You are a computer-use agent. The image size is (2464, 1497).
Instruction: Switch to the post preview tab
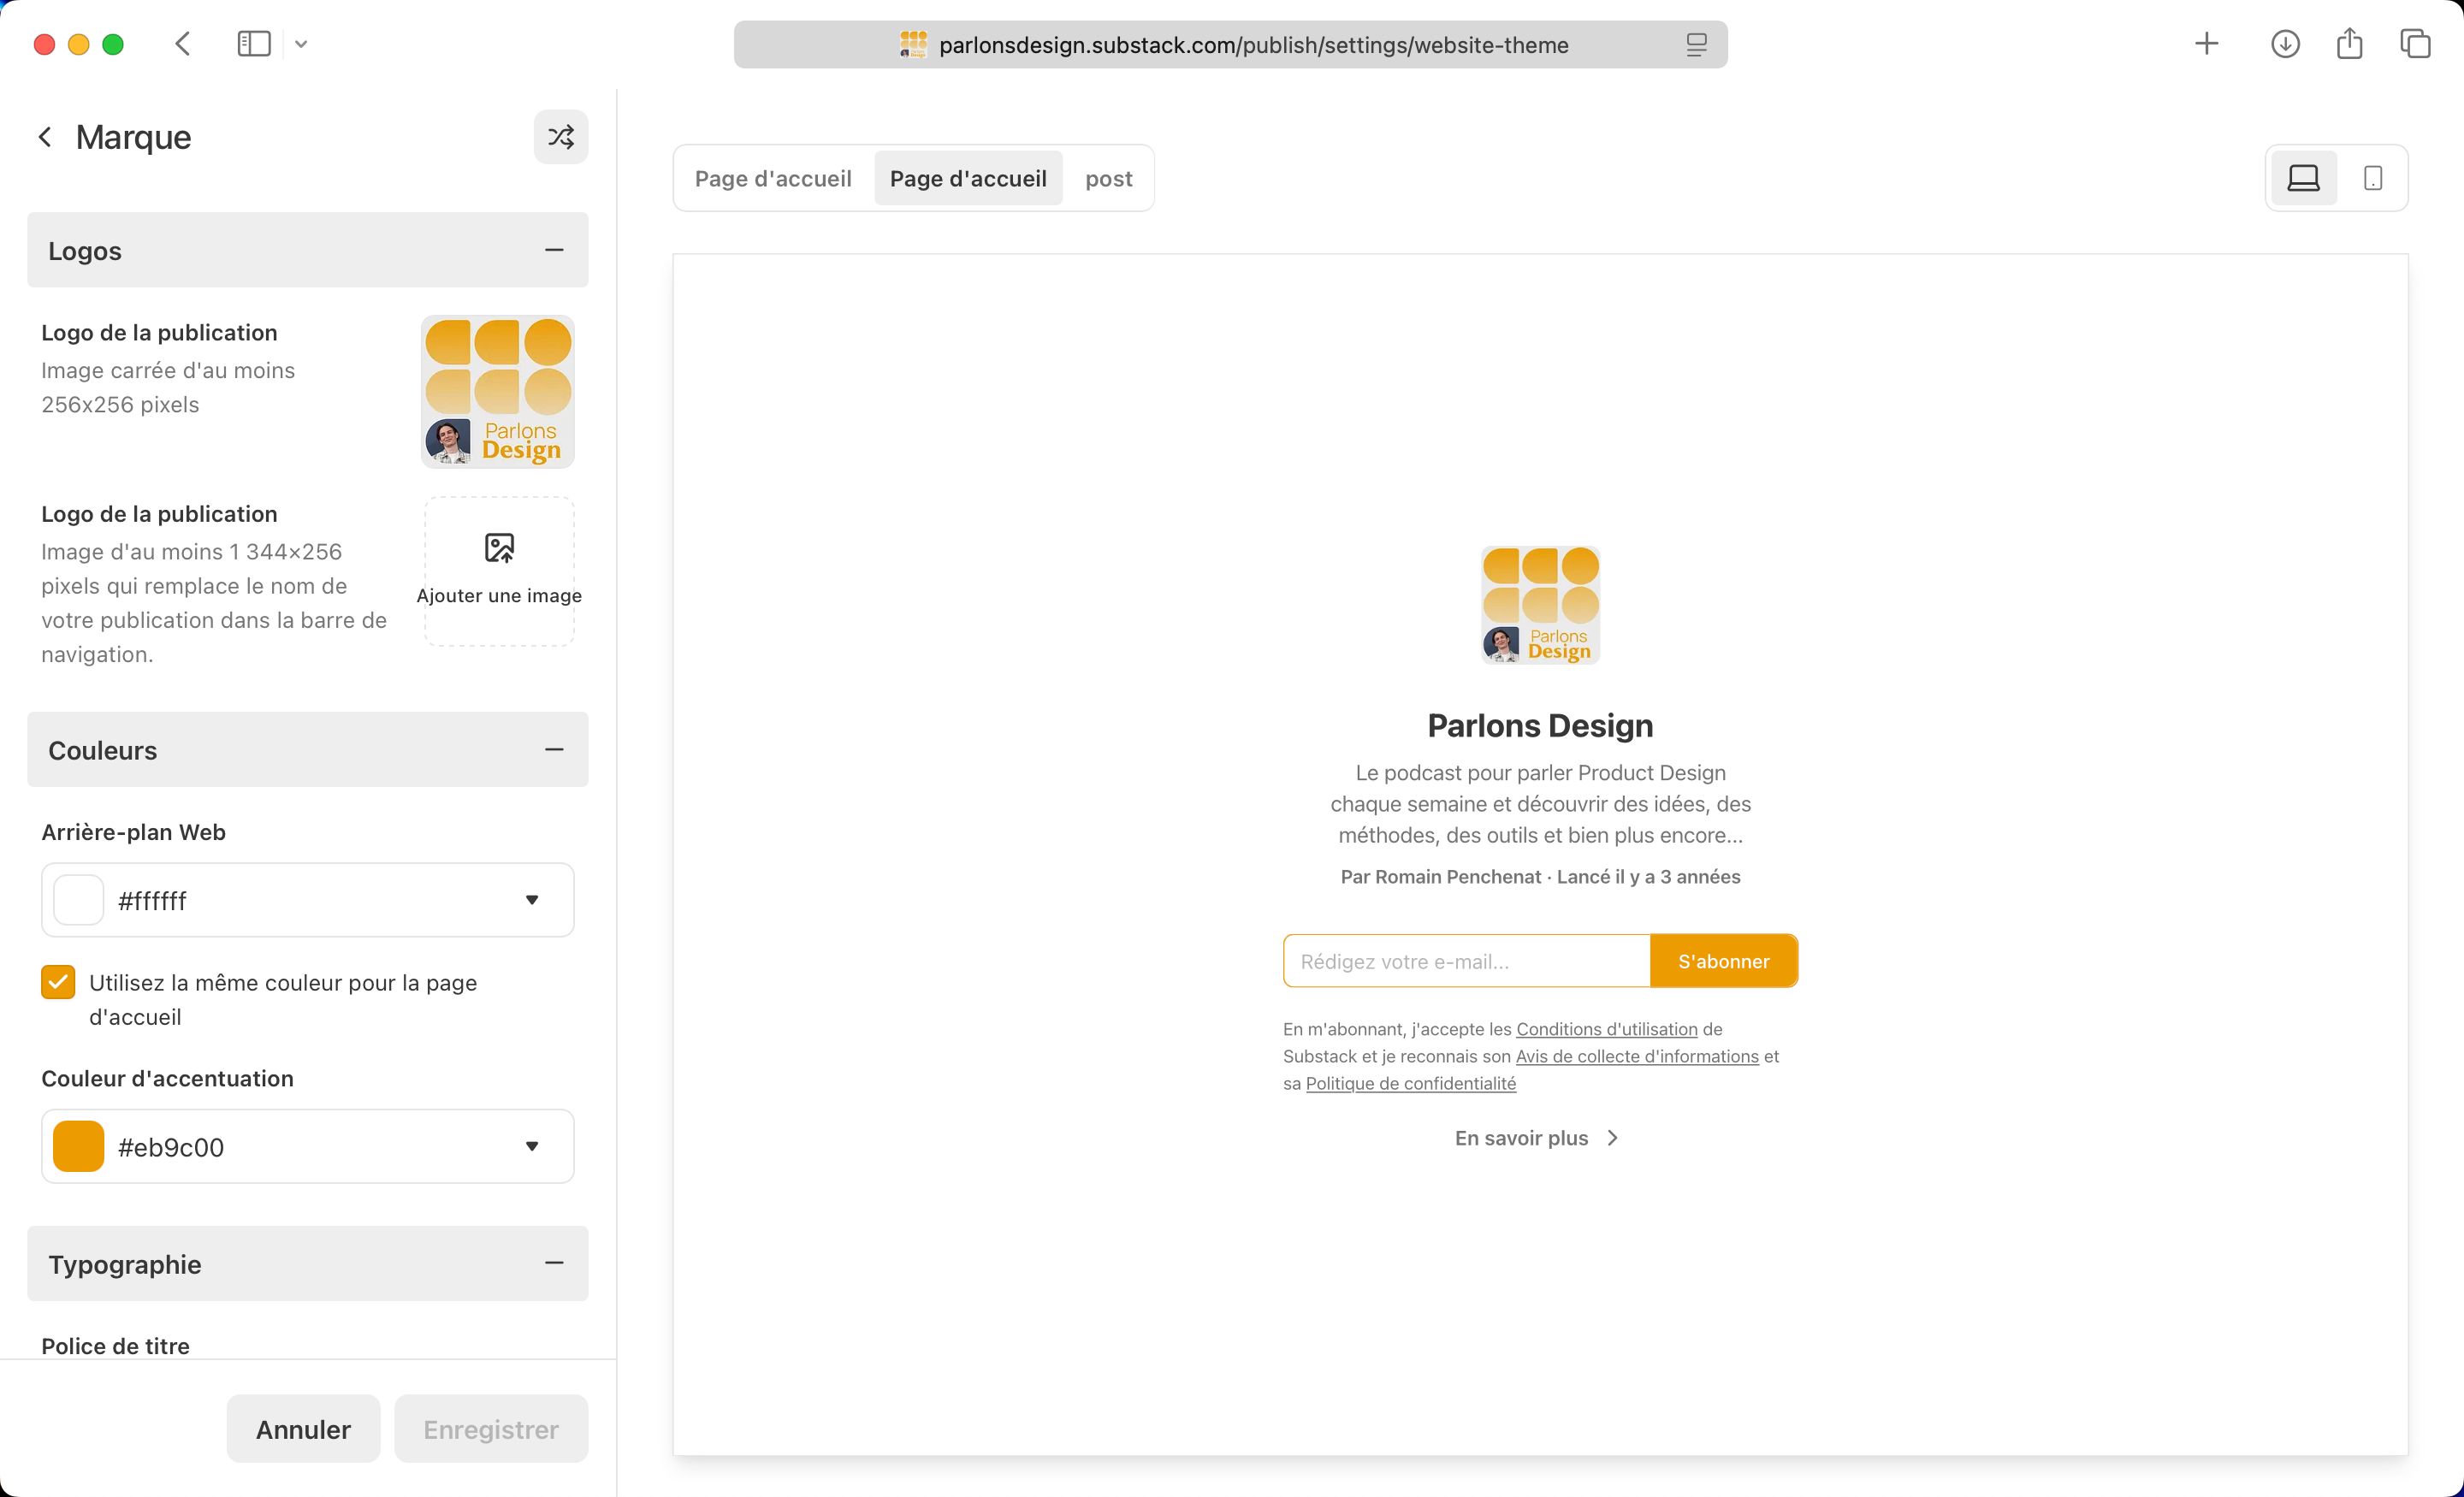click(1109, 178)
